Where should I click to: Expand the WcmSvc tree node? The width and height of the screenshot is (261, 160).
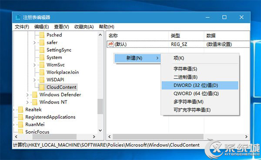(34, 65)
